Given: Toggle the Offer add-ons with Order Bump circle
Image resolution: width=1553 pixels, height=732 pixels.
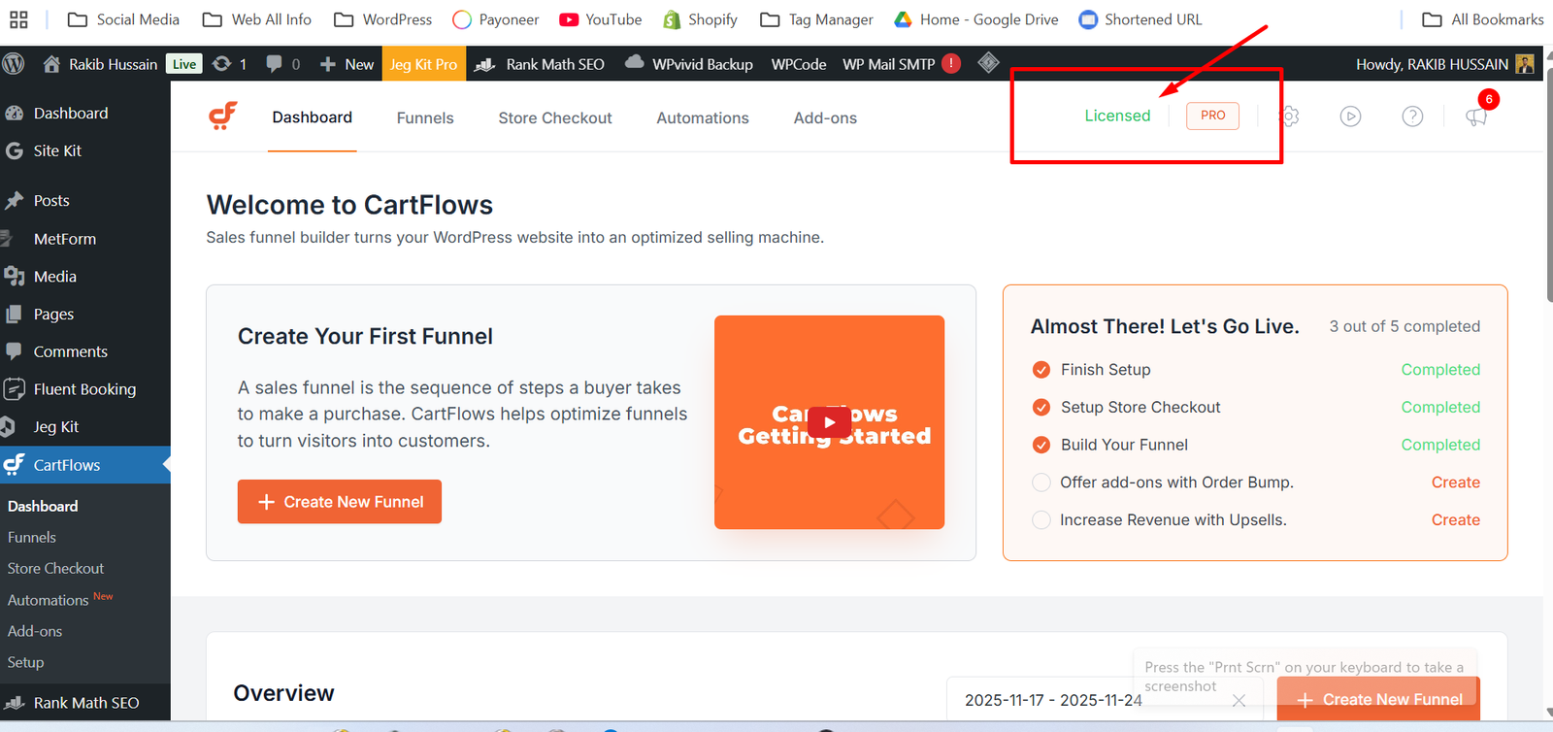Looking at the screenshot, I should click(x=1041, y=482).
